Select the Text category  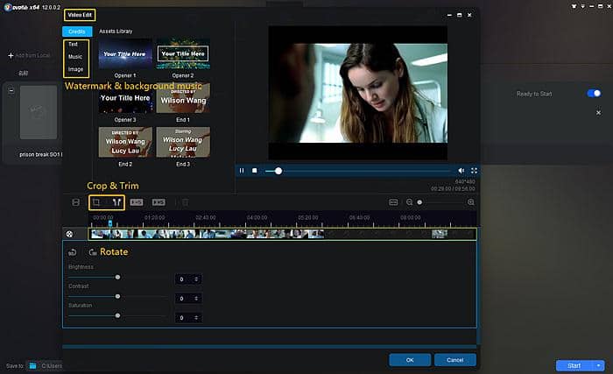click(x=73, y=44)
